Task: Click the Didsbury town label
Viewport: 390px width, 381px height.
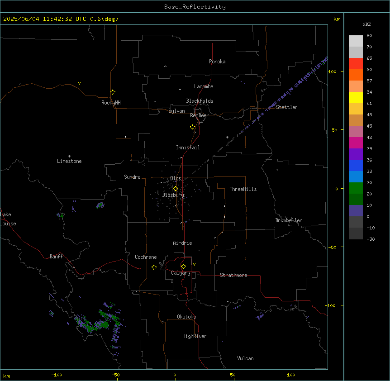Action: click(173, 195)
